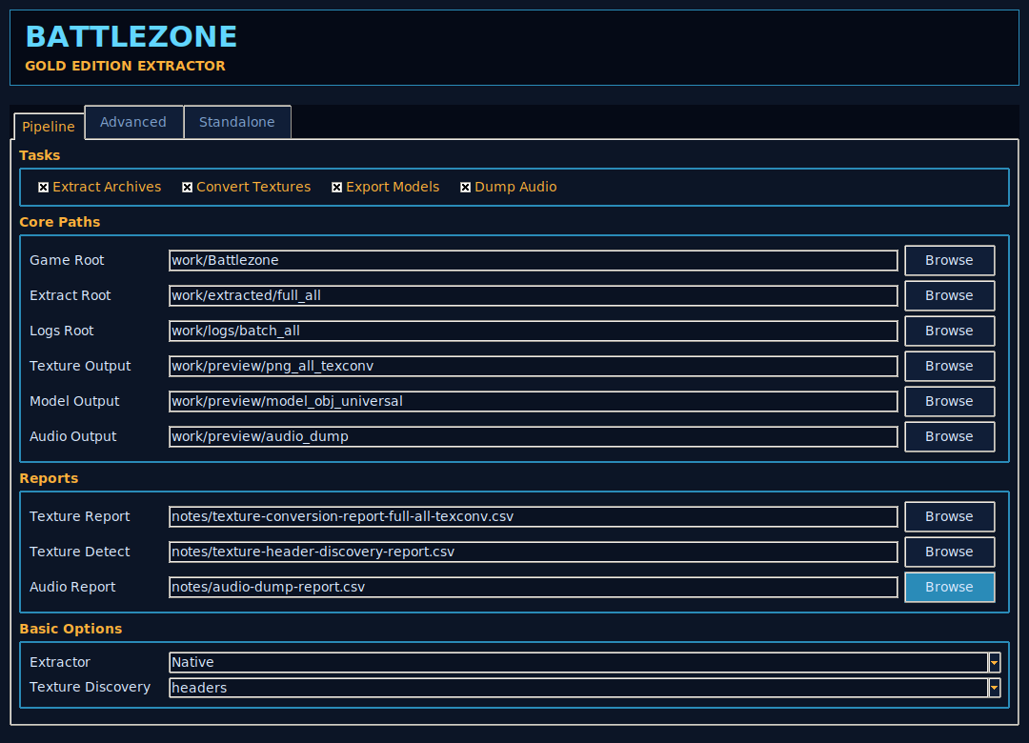Click the Audio Output path field

click(x=533, y=436)
